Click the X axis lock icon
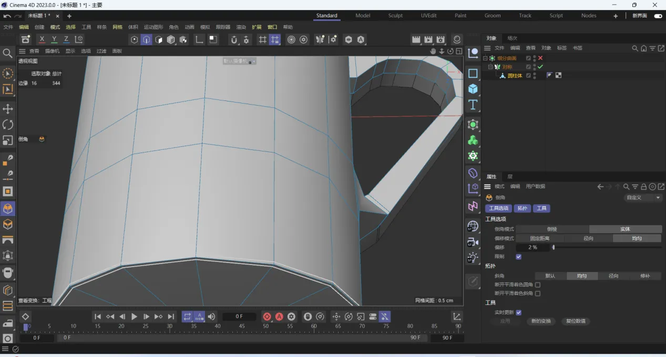Viewport: 666px width, 357px height. [42, 39]
